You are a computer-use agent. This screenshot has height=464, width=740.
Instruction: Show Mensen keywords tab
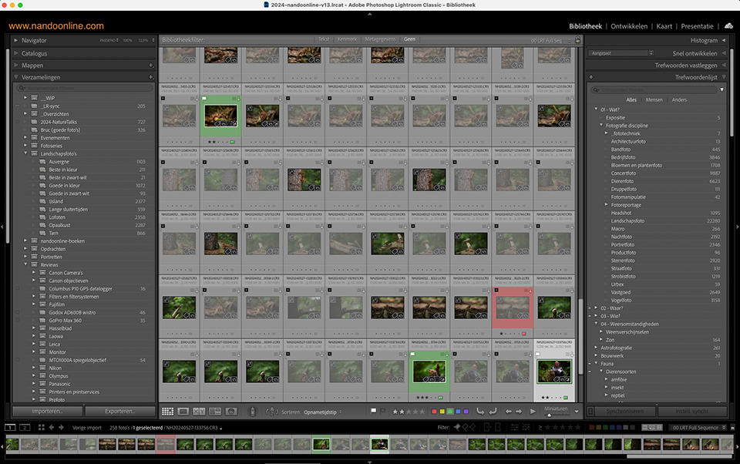point(654,99)
